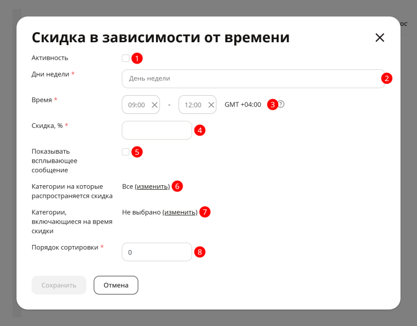Clear the 09:00 start time
The height and width of the screenshot is (326, 417).
coord(154,105)
